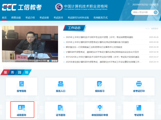Click the 报名入口 envelope icon

(x=61, y=84)
